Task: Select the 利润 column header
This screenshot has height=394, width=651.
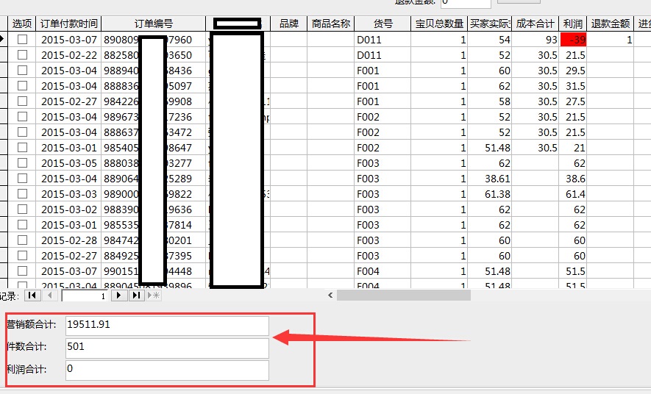Action: click(x=572, y=24)
